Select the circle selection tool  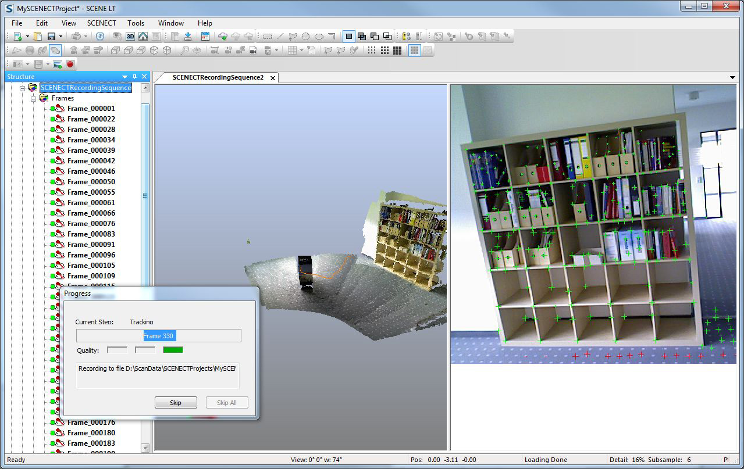click(305, 36)
